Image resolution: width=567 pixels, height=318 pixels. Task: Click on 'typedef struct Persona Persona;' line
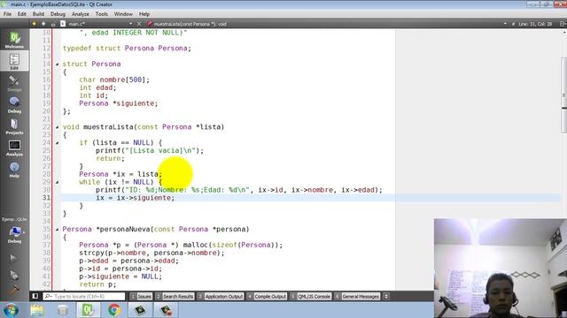point(127,49)
